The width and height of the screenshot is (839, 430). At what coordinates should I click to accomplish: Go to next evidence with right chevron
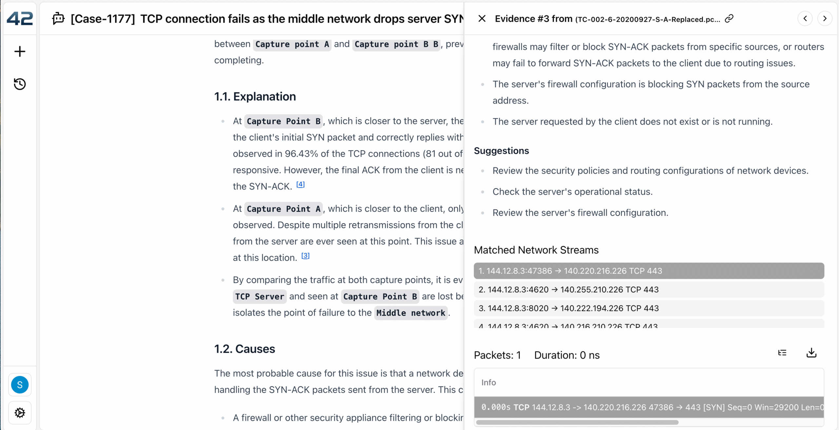click(x=825, y=19)
